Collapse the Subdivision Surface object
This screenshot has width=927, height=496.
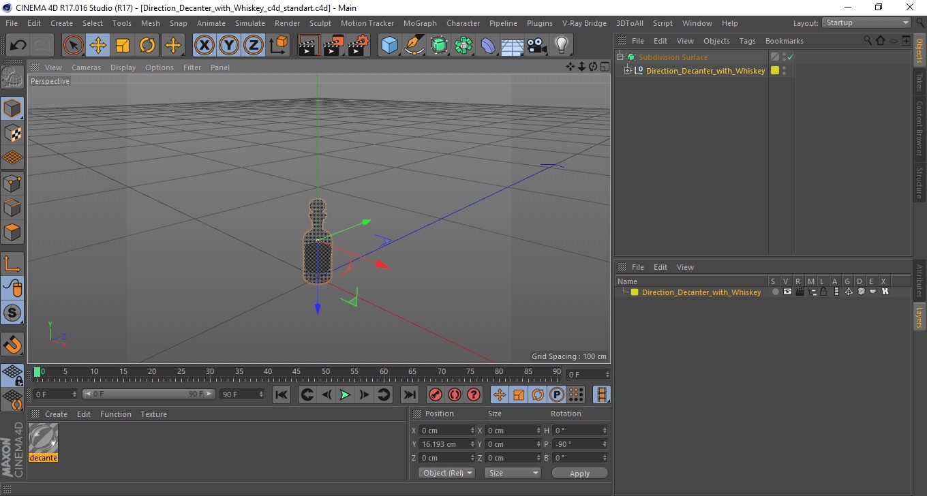point(620,57)
